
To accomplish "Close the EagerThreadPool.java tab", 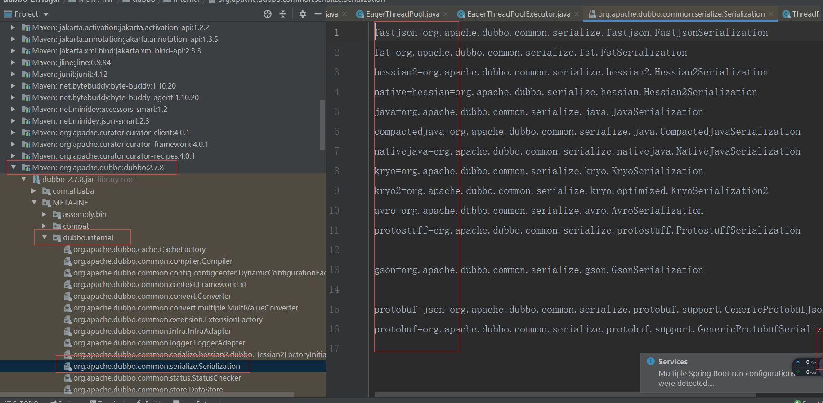I will pyautogui.click(x=446, y=14).
